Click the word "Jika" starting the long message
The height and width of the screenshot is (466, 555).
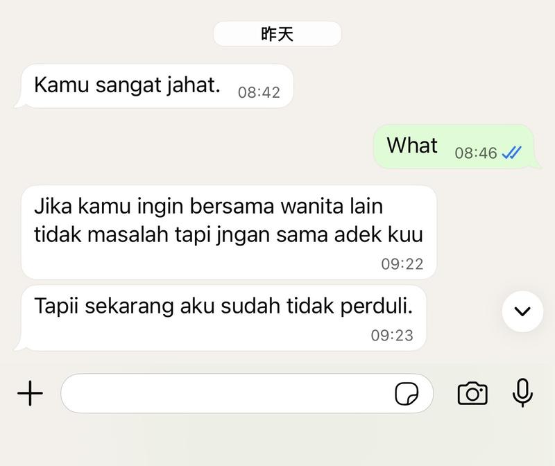[x=53, y=206]
